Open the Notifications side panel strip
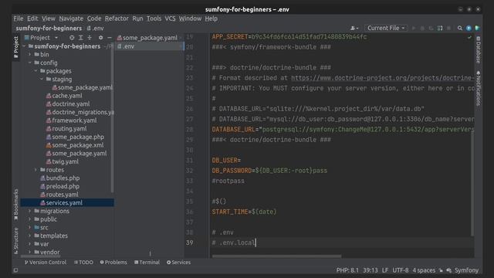Image resolution: width=494 pixels, height=278 pixels. pyautogui.click(x=479, y=88)
